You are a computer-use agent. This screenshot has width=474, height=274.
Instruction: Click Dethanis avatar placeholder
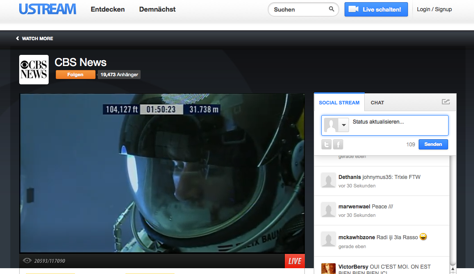pos(328,180)
